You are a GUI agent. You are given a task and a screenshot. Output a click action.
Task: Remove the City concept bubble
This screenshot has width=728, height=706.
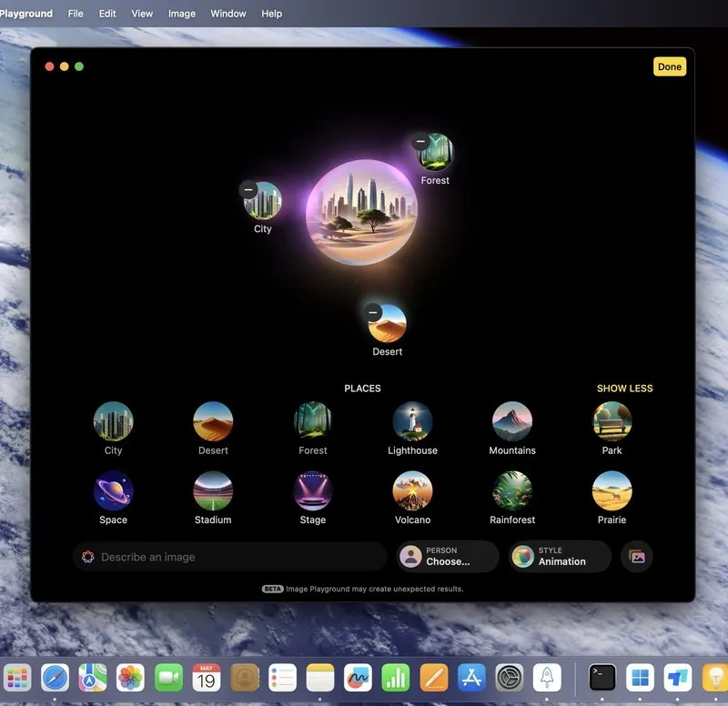click(x=248, y=189)
